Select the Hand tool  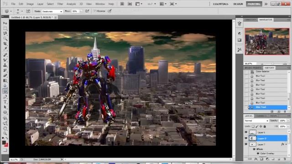tap(5, 128)
